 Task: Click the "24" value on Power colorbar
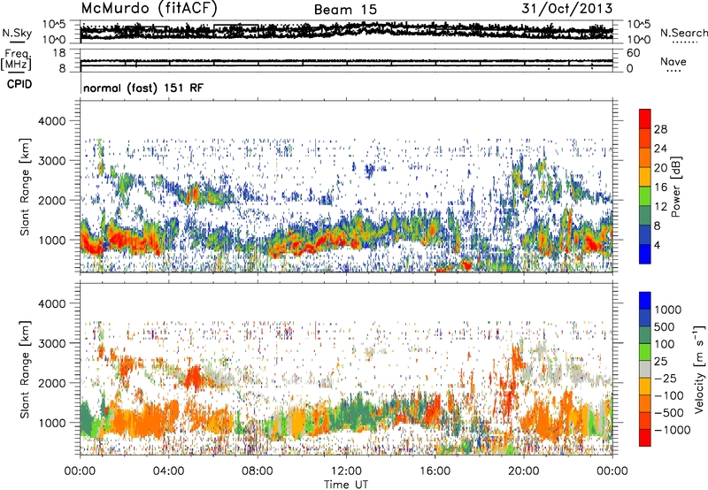coord(660,149)
